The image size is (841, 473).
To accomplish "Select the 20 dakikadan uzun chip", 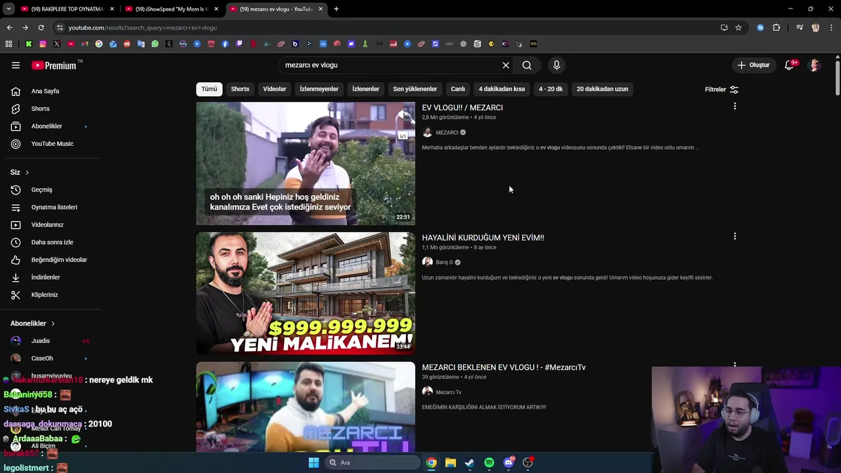I will [602, 89].
